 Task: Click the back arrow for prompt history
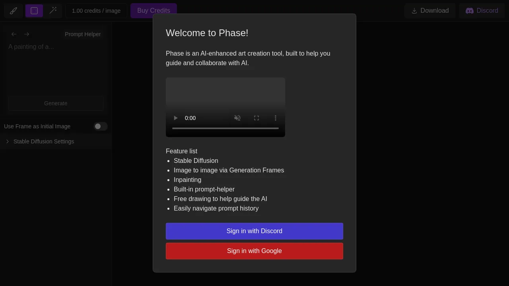pos(14,34)
